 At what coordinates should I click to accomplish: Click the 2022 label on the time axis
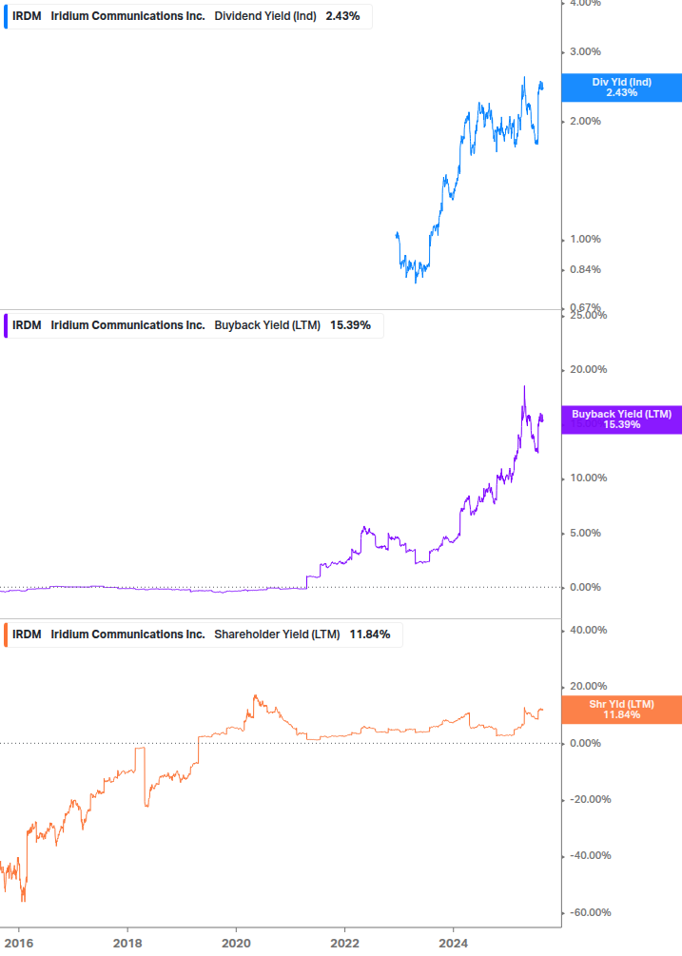click(x=344, y=944)
